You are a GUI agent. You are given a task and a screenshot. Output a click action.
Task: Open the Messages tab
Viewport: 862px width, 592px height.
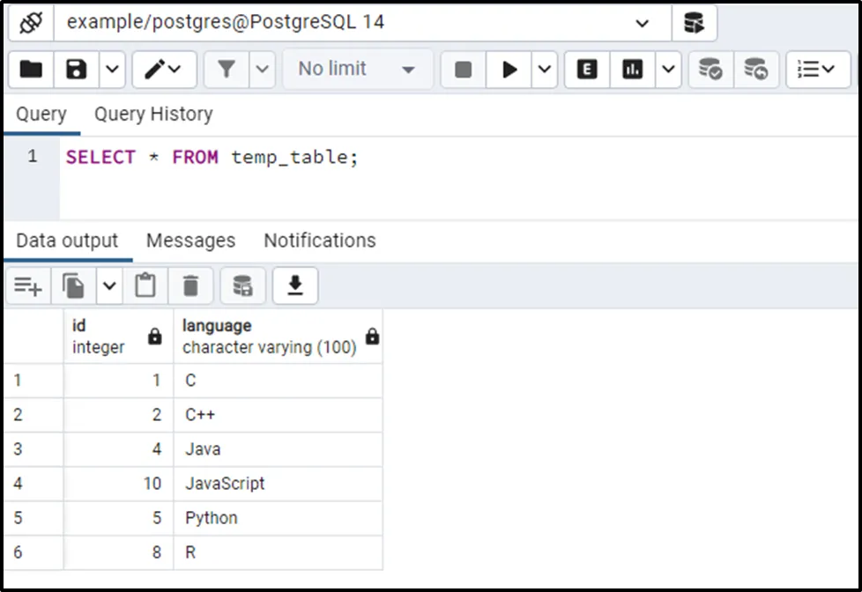(190, 240)
